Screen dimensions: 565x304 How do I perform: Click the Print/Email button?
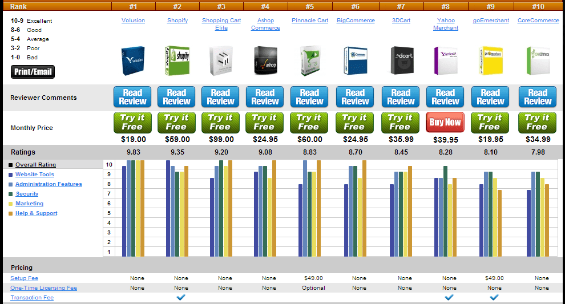pos(33,72)
